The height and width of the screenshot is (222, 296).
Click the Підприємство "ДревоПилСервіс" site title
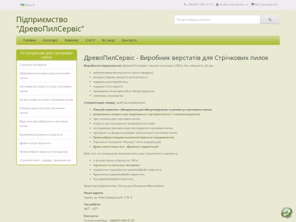(50, 24)
